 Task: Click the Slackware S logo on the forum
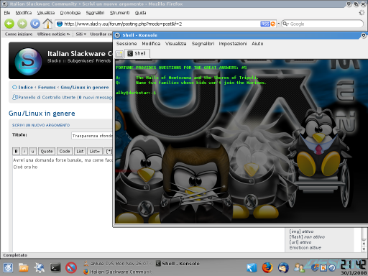click(28, 61)
